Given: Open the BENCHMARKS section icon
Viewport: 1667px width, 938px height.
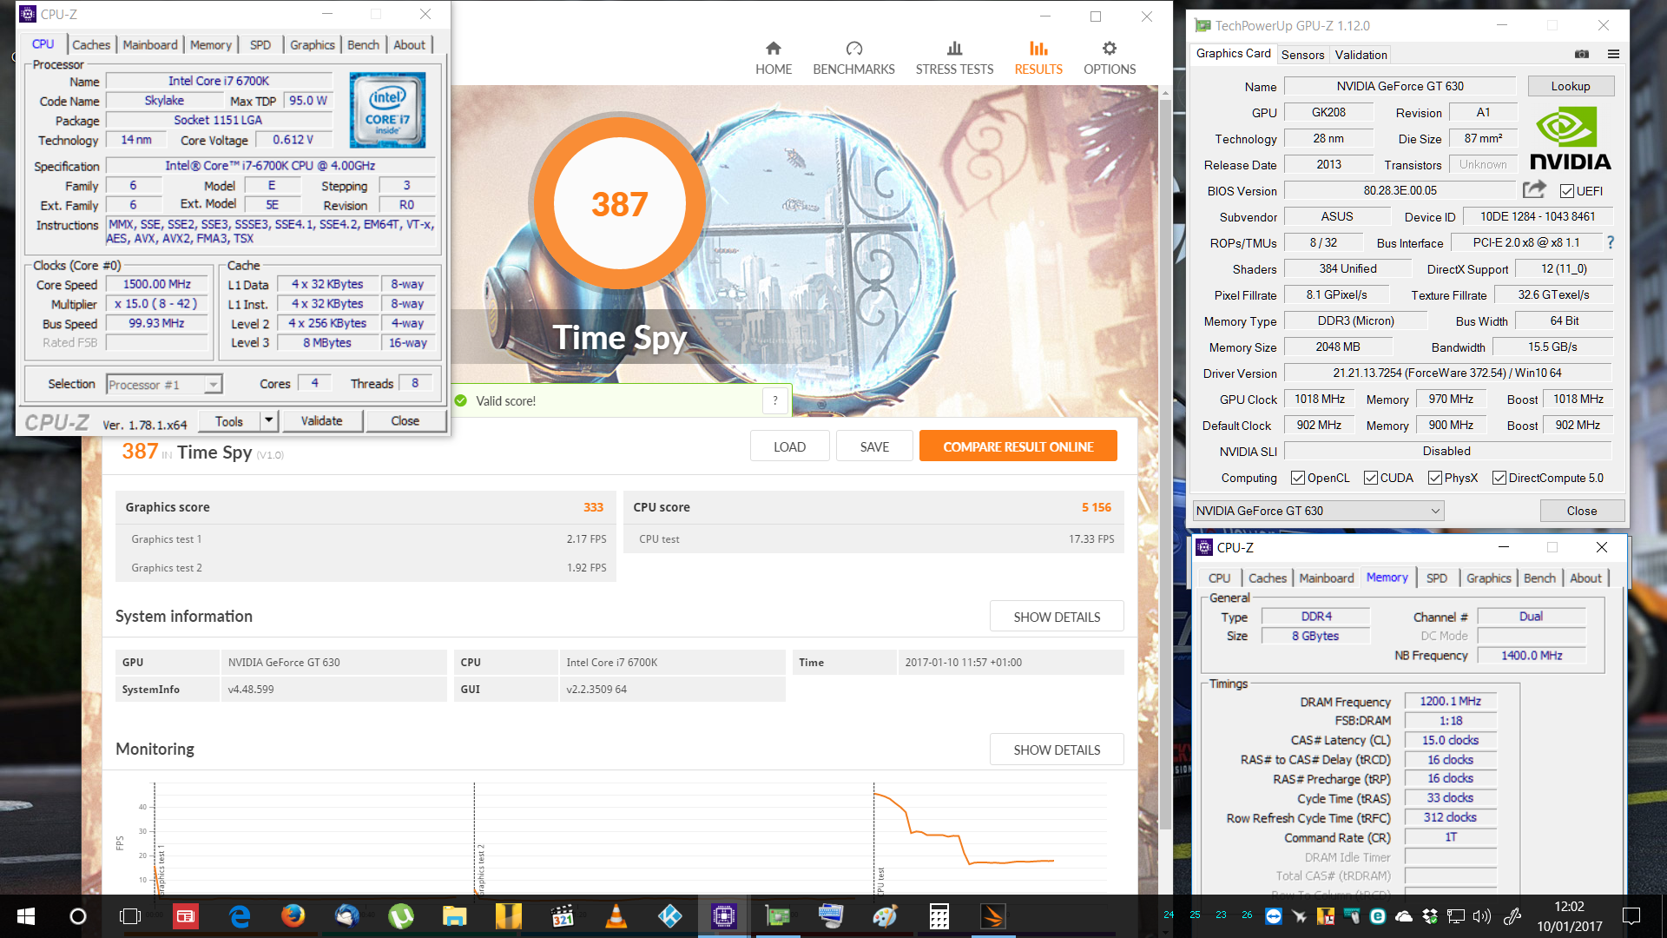Looking at the screenshot, I should click(853, 49).
